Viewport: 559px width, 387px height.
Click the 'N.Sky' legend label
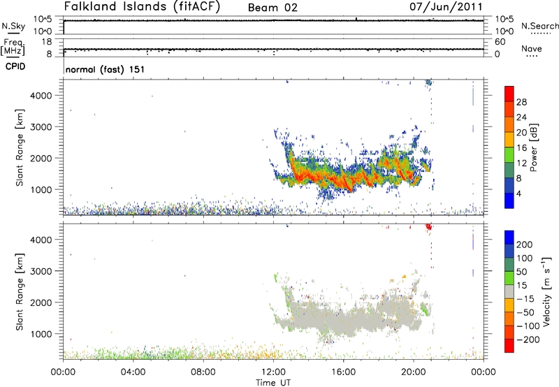pyautogui.click(x=13, y=26)
